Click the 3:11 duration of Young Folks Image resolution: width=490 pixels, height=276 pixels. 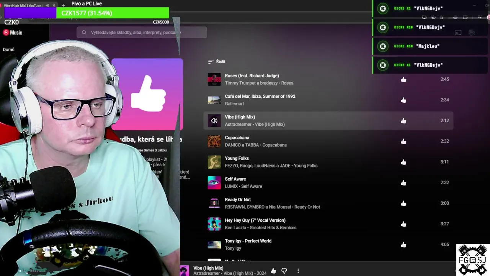pyautogui.click(x=444, y=162)
